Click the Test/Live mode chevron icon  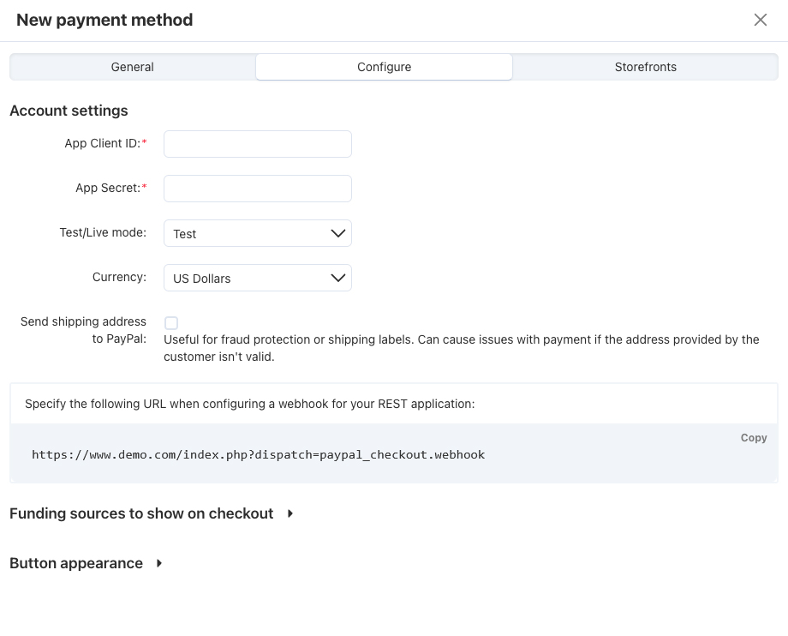click(x=337, y=232)
